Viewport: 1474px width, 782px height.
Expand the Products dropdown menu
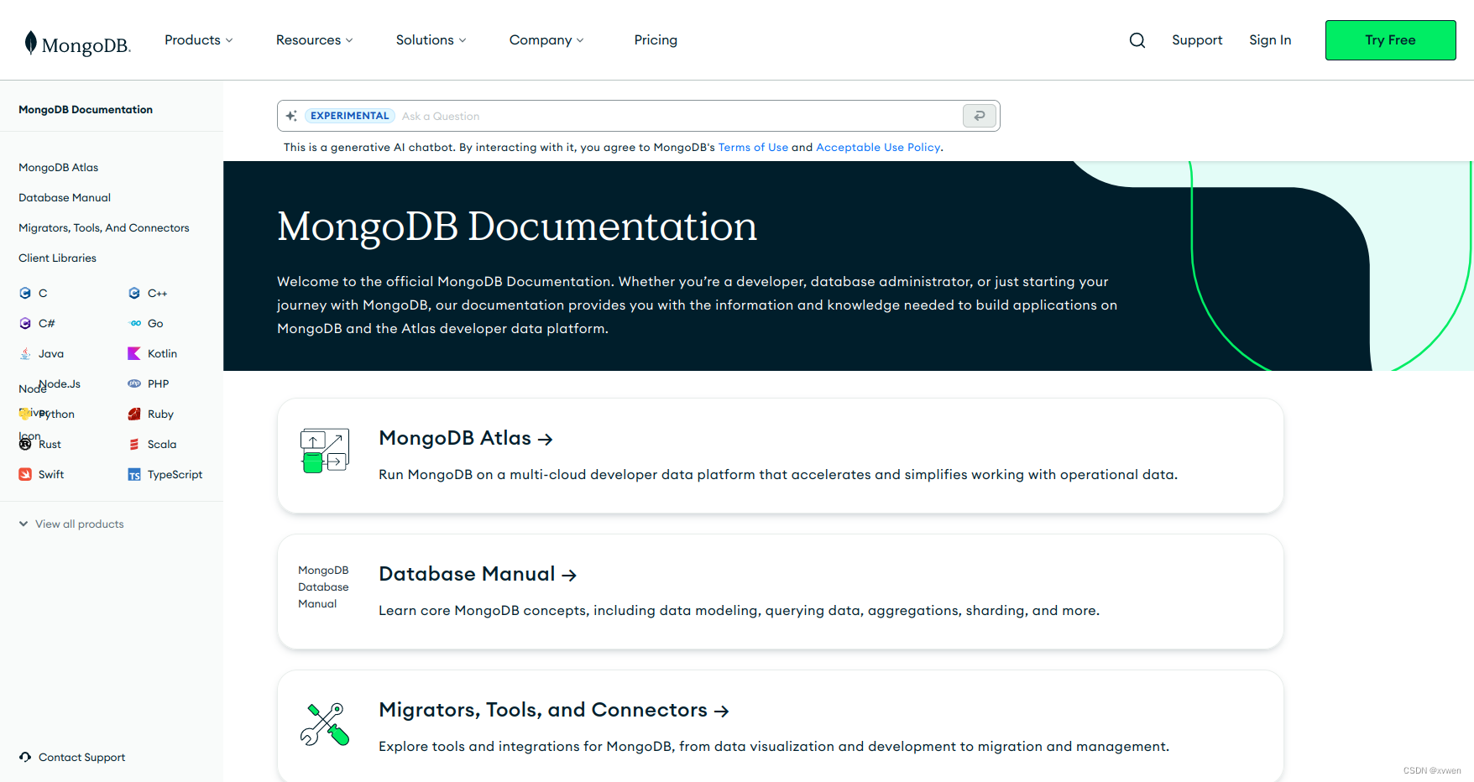tap(199, 40)
